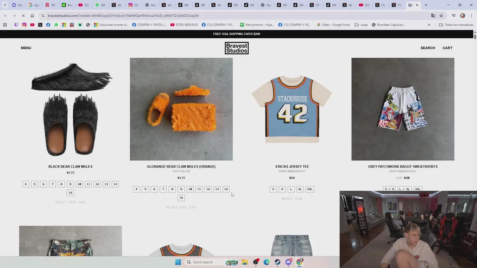This screenshot has width=477, height=268.
Task: Open Microsoft Edge from the taskbar
Action: 266,262
